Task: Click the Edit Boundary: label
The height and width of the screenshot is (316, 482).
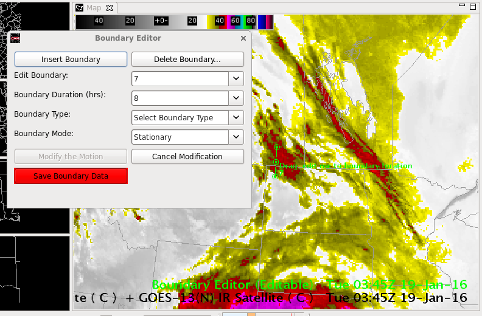Action: 41,75
